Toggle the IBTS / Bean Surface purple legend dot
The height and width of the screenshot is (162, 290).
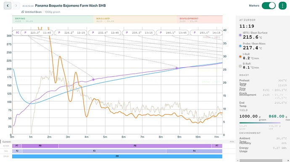[240, 35]
